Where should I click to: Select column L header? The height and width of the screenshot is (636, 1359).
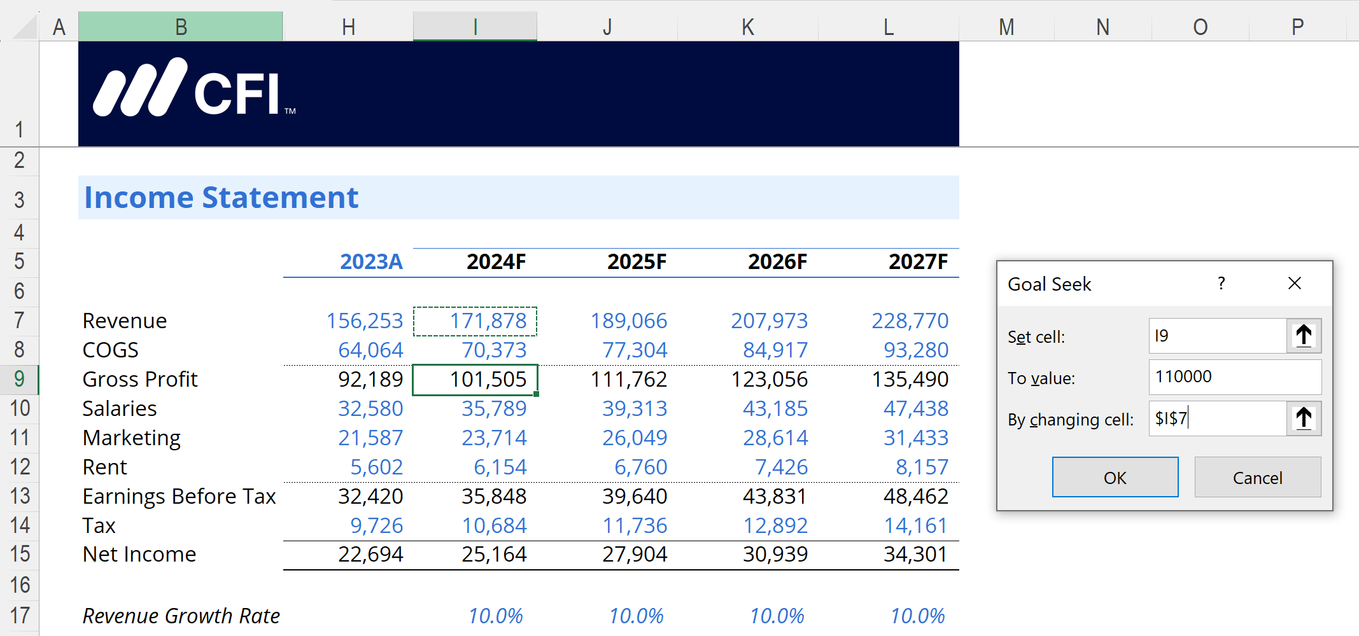click(889, 27)
